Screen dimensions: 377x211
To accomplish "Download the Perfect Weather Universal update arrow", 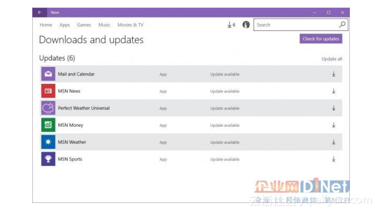I will [334, 108].
